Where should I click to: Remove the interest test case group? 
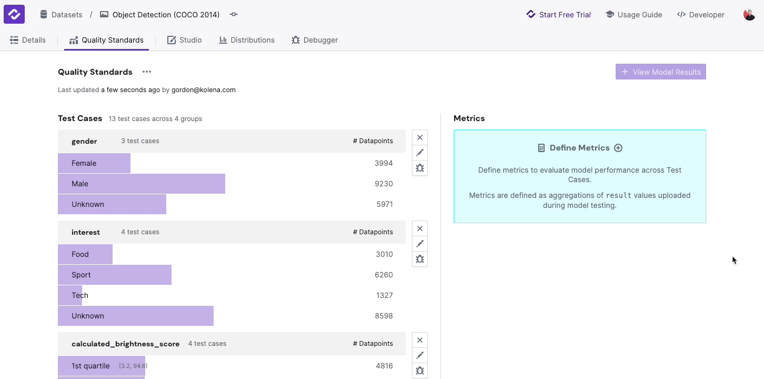coord(419,228)
